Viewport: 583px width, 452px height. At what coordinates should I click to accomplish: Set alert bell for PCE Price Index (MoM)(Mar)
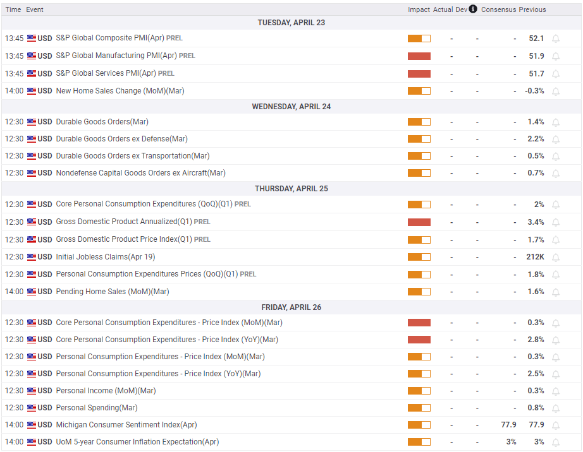[555, 357]
